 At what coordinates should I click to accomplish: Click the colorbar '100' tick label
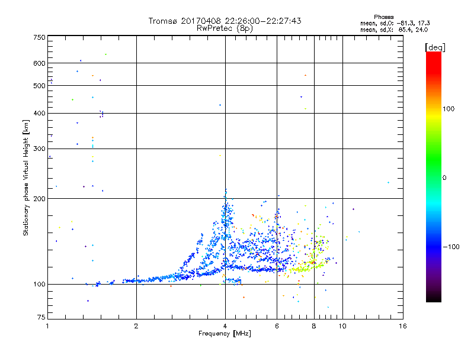click(449, 109)
